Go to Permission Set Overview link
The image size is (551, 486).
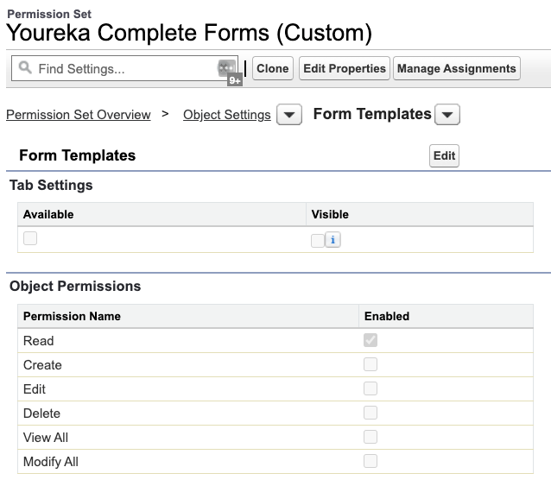point(79,115)
